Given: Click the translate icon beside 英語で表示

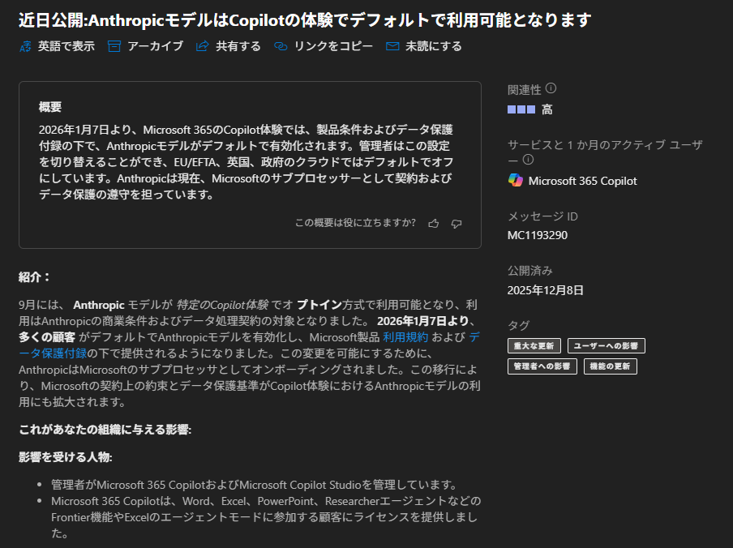Looking at the screenshot, I should pyautogui.click(x=24, y=46).
